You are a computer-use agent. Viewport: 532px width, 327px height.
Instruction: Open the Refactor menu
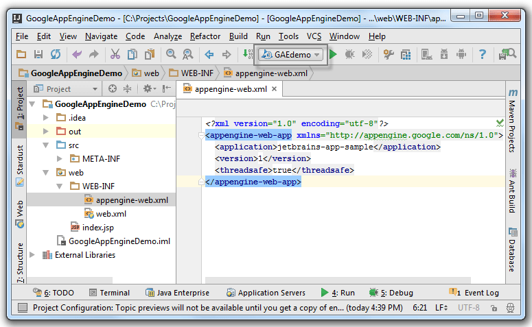(205, 36)
